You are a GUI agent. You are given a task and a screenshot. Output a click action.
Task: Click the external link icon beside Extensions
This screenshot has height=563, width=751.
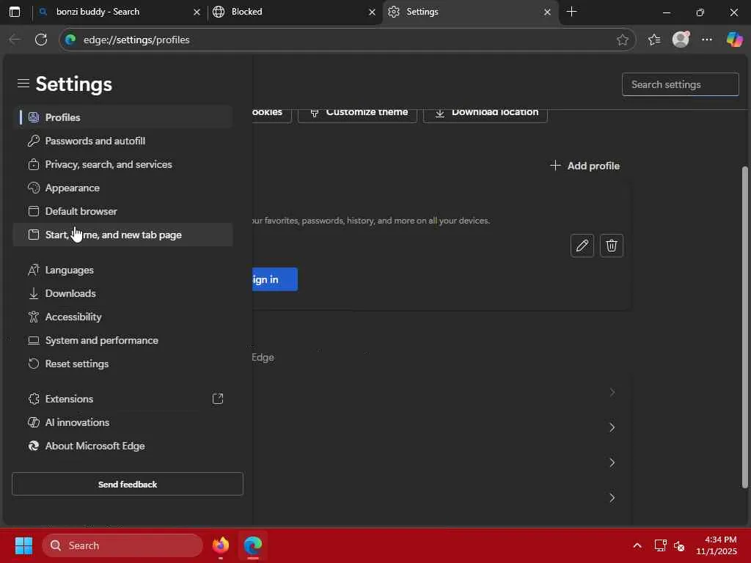(x=218, y=399)
